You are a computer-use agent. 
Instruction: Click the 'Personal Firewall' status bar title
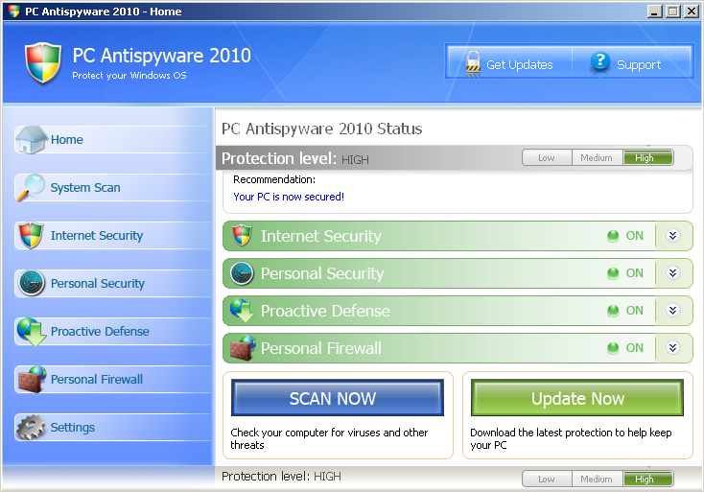pyautogui.click(x=321, y=348)
